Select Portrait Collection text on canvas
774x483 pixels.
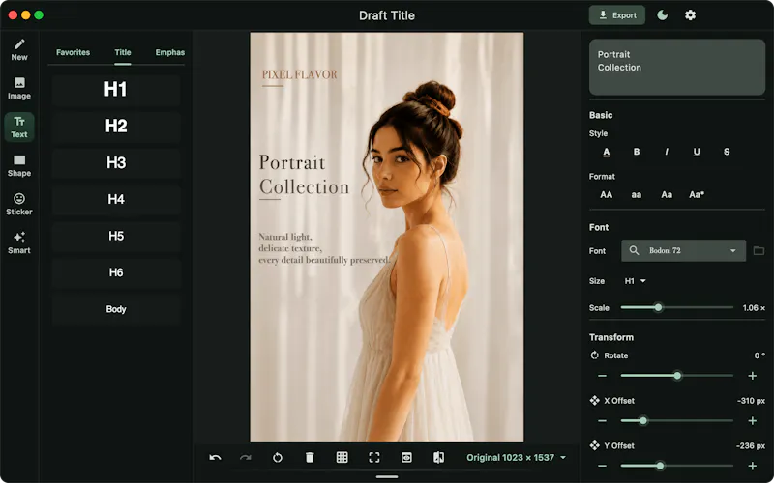304,175
